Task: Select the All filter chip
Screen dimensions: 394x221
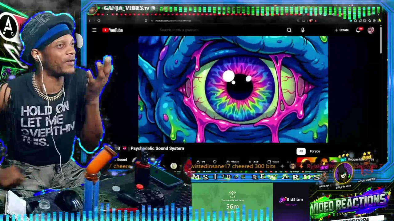Action: tap(301, 151)
